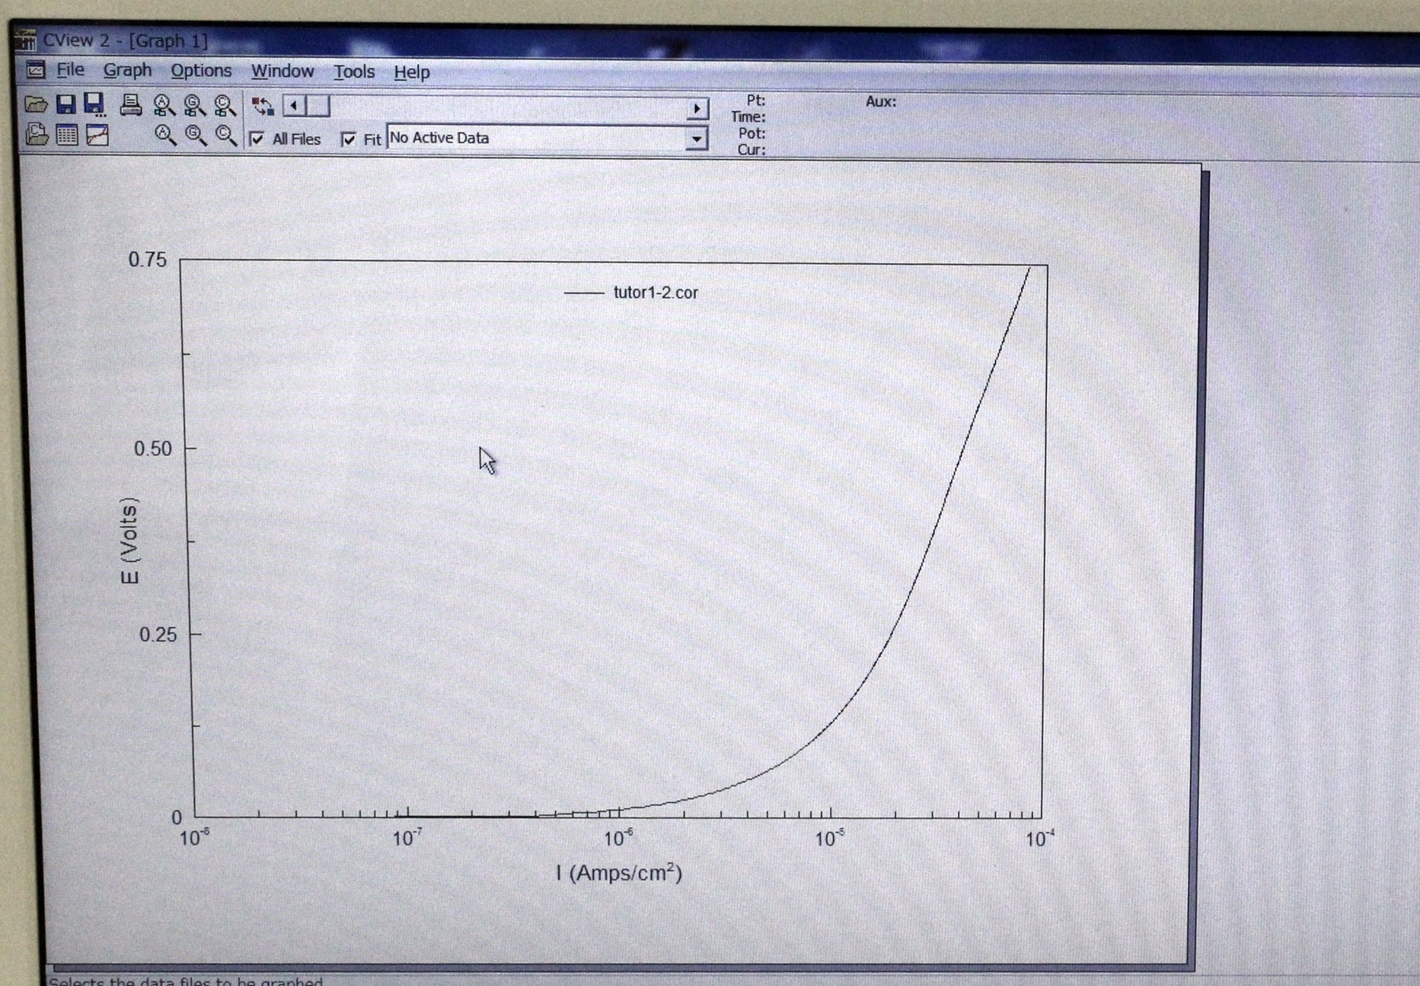1420x986 pixels.
Task: Expand the No Active Data dropdown arrow
Action: click(x=696, y=139)
